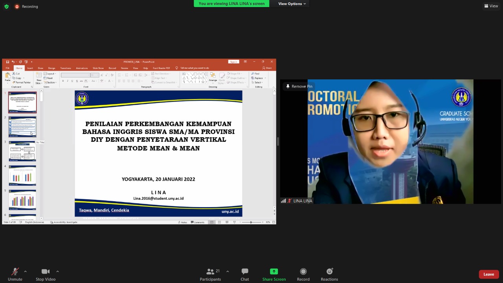Screen dimensions: 503x283
Task: Open the View Options dropdown at screen top
Action: (x=292, y=4)
